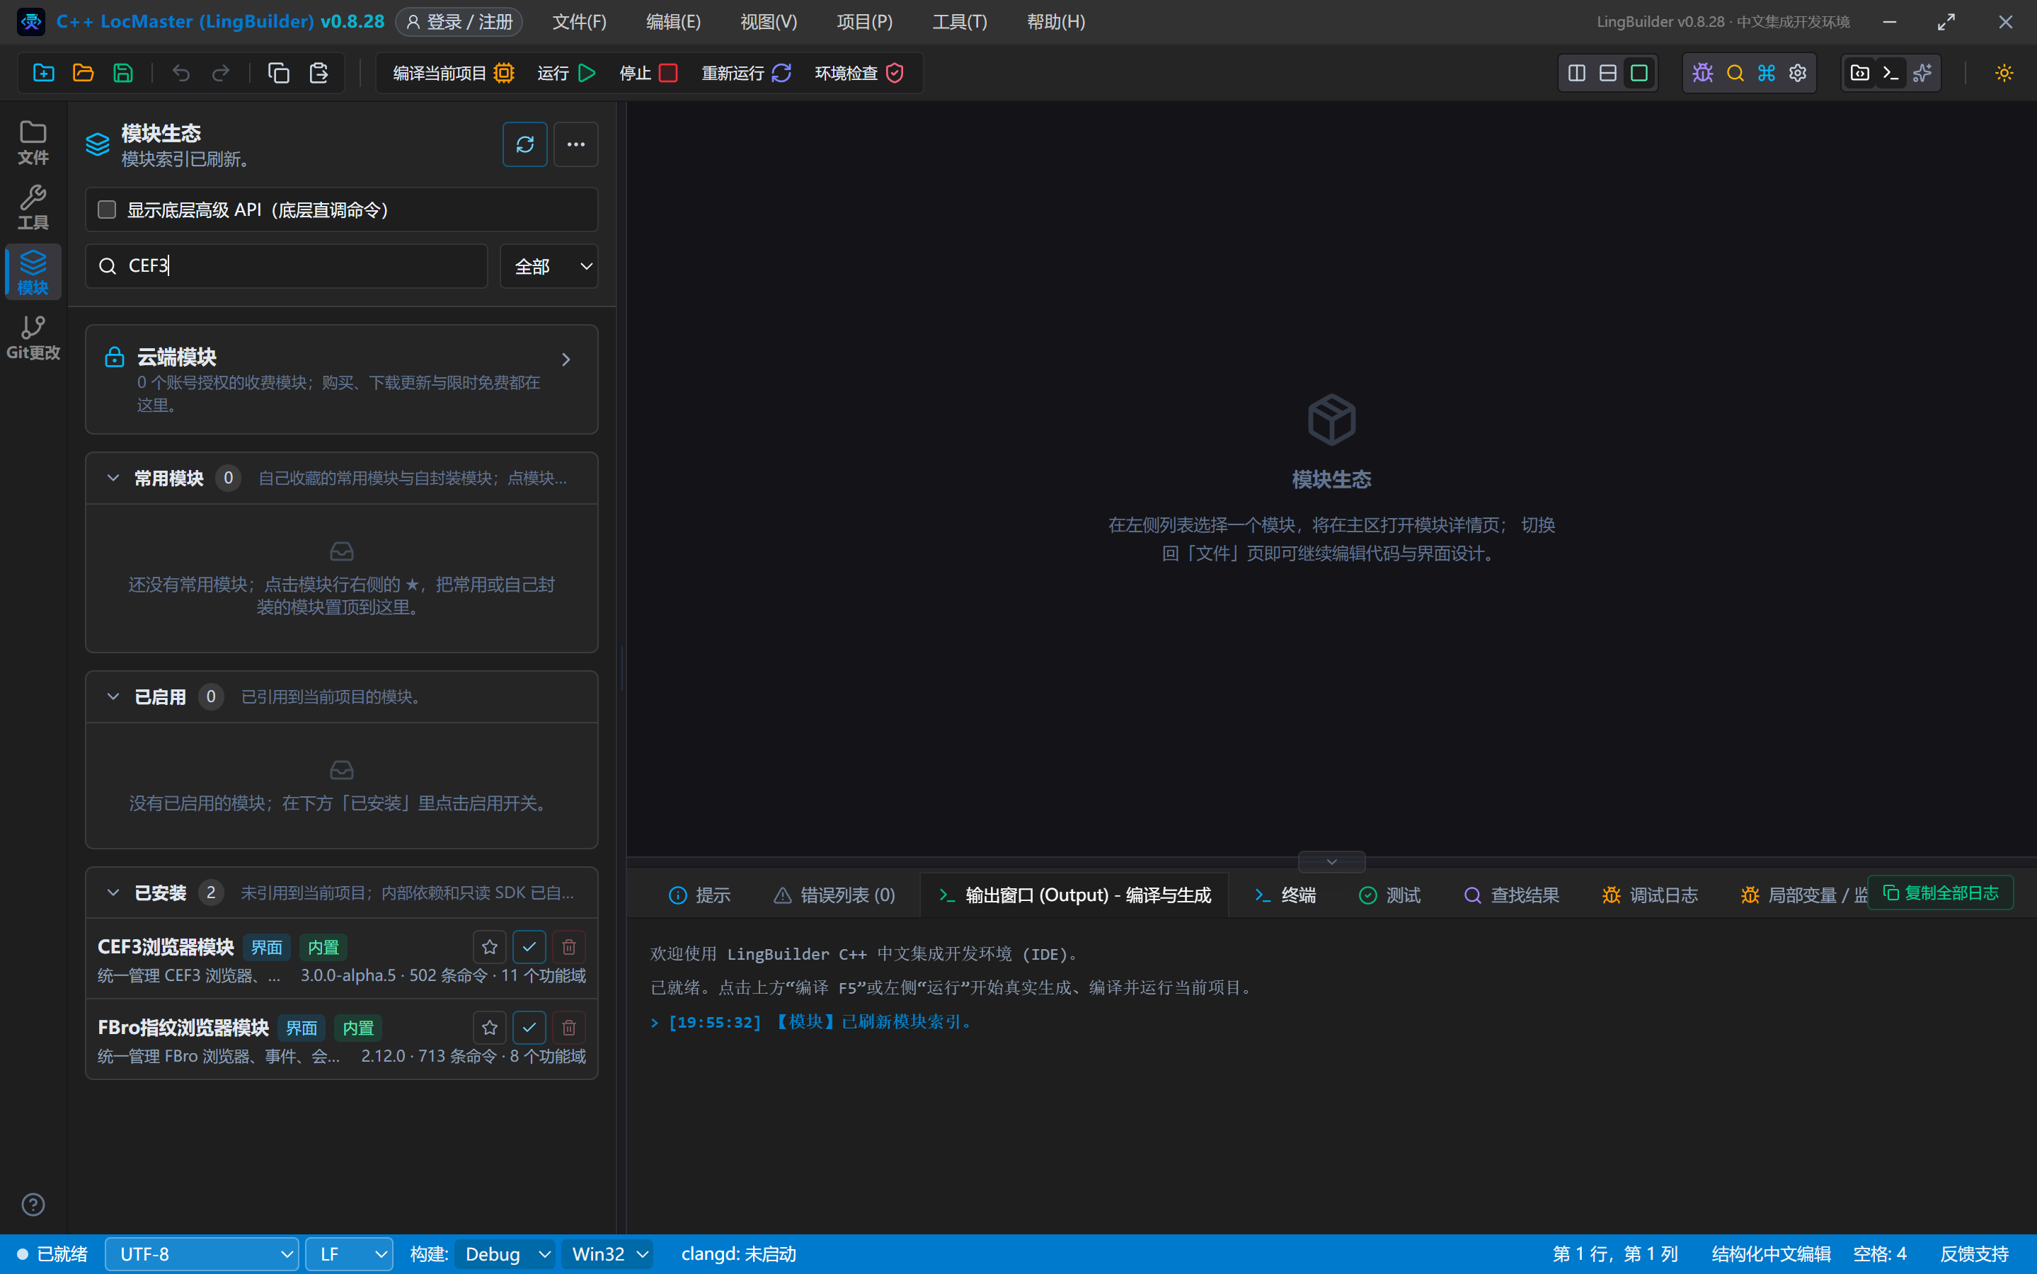Enable 显示底层高级 API checkbox
The image size is (2037, 1274).
(x=107, y=210)
